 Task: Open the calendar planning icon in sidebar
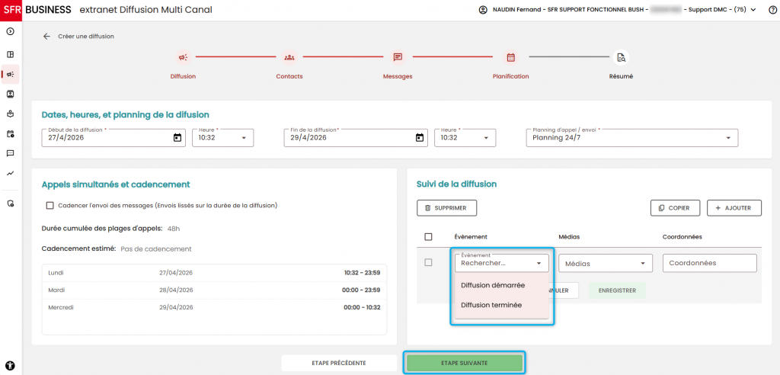click(11, 133)
